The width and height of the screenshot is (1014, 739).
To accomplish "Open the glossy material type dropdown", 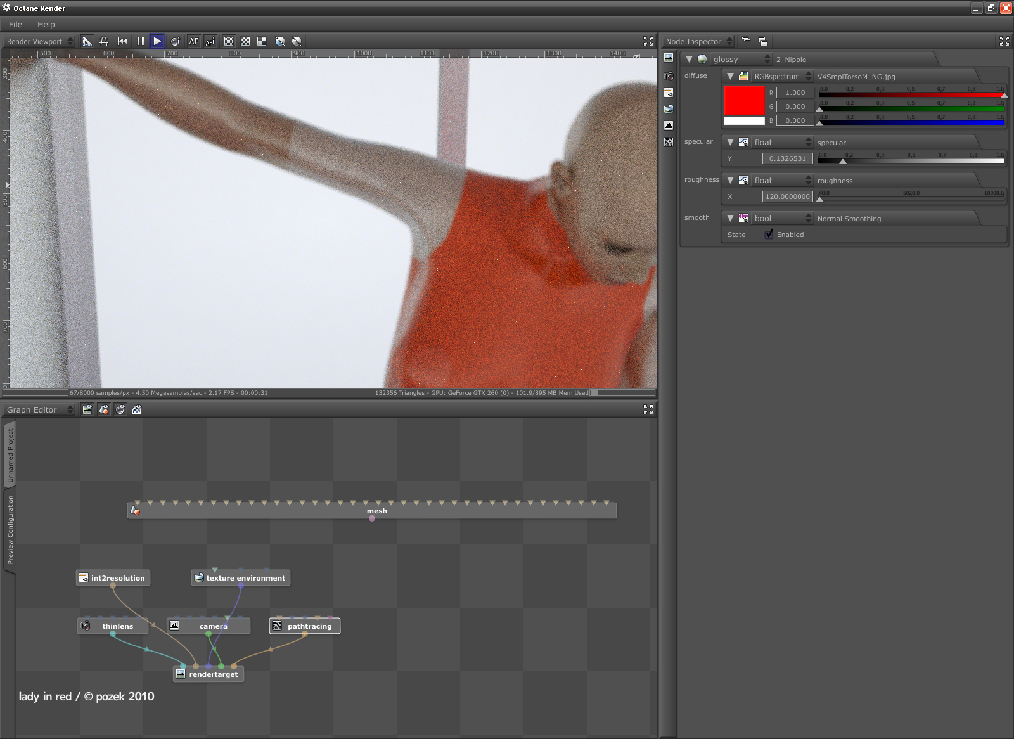I will 741,59.
